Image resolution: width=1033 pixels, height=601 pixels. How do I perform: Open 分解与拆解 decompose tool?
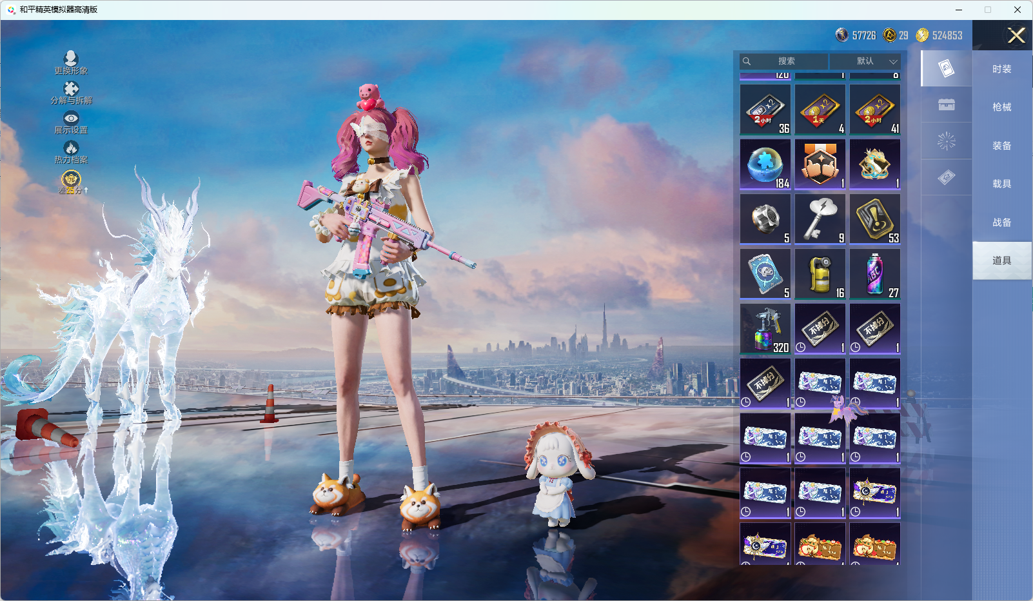(x=71, y=93)
